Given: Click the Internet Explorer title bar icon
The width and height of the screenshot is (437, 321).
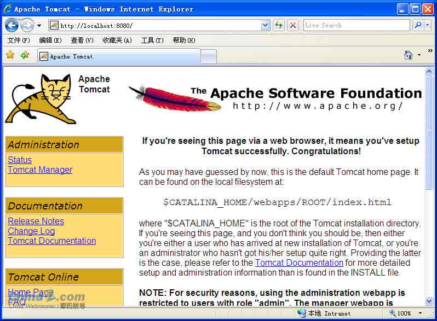Looking at the screenshot, I should [x=7, y=9].
